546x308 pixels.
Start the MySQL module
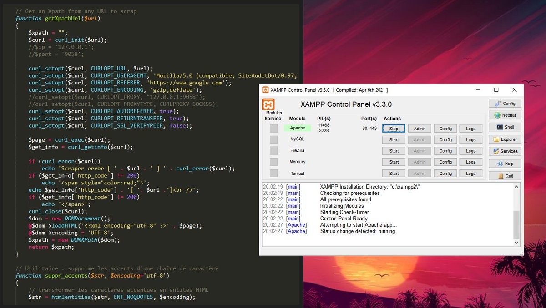(x=393, y=139)
